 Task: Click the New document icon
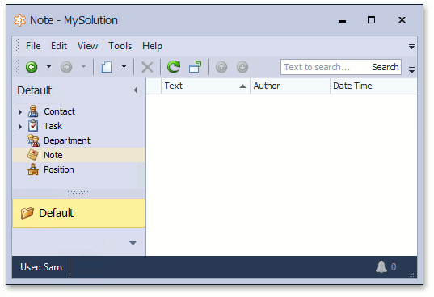point(107,67)
